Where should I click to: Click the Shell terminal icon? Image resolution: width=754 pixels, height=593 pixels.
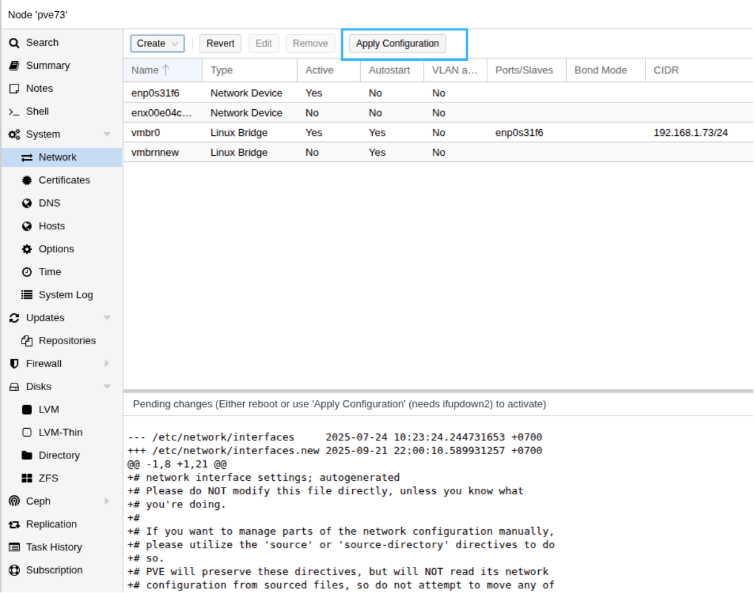[x=14, y=112]
